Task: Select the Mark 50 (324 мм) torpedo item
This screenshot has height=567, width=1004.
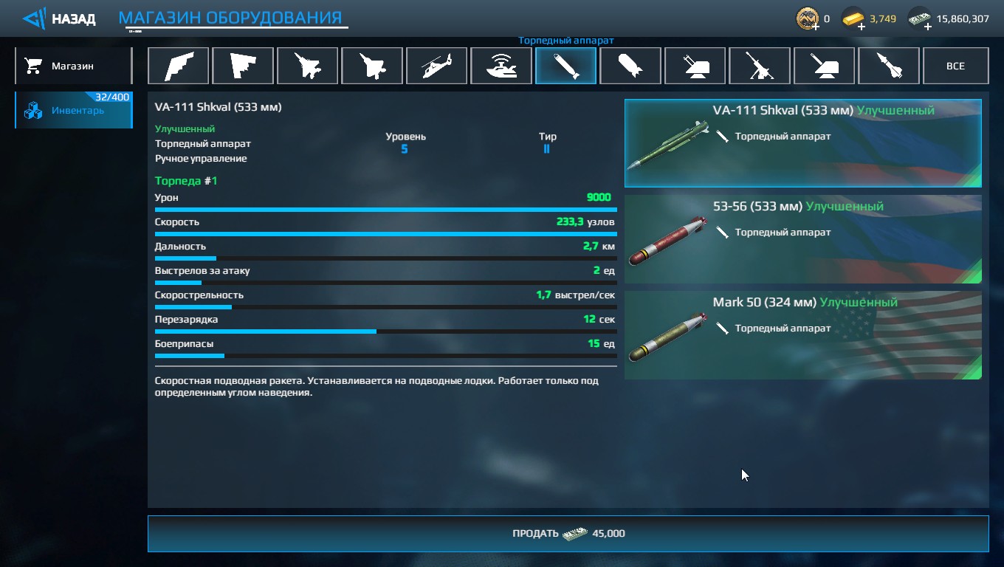Action: (803, 335)
